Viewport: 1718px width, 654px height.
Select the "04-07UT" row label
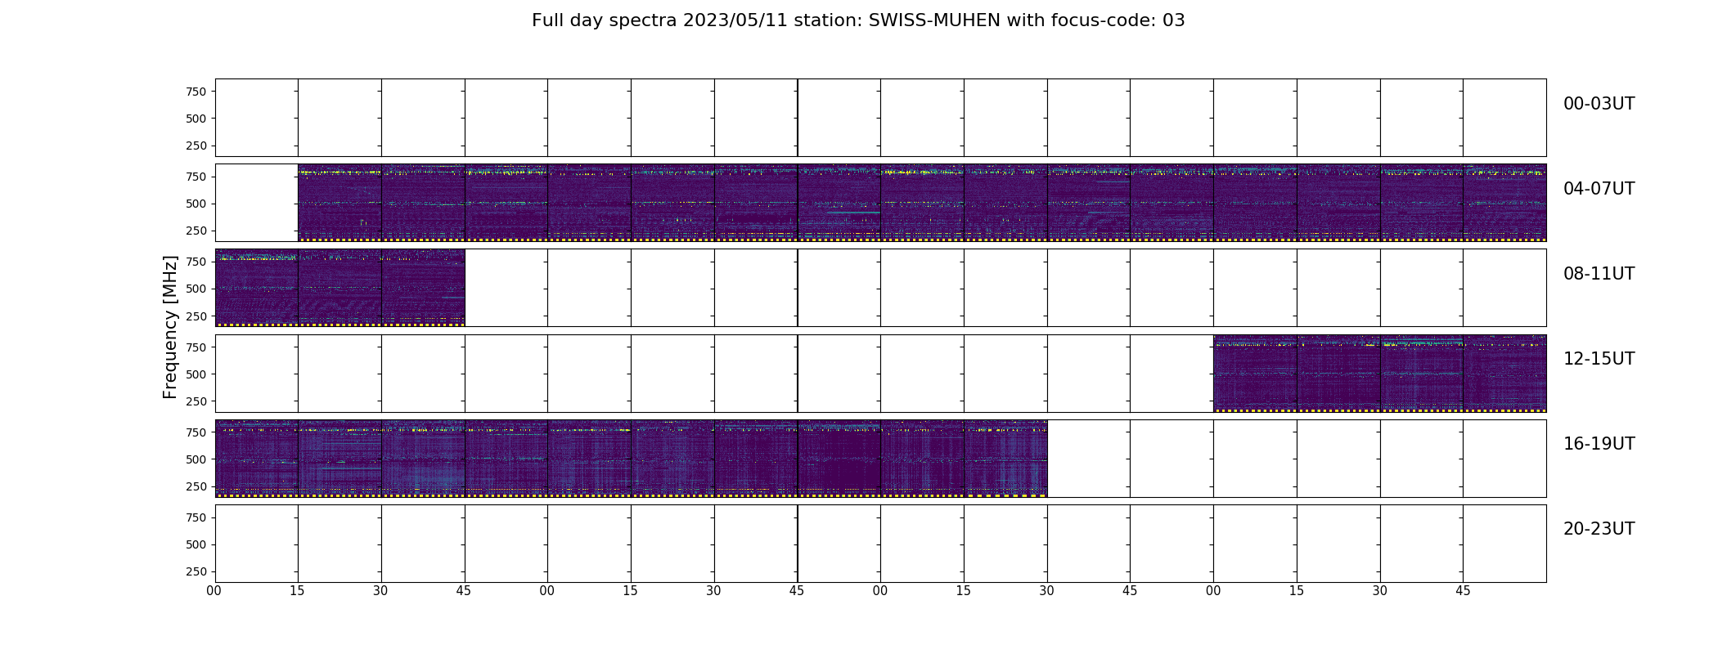pos(1599,189)
